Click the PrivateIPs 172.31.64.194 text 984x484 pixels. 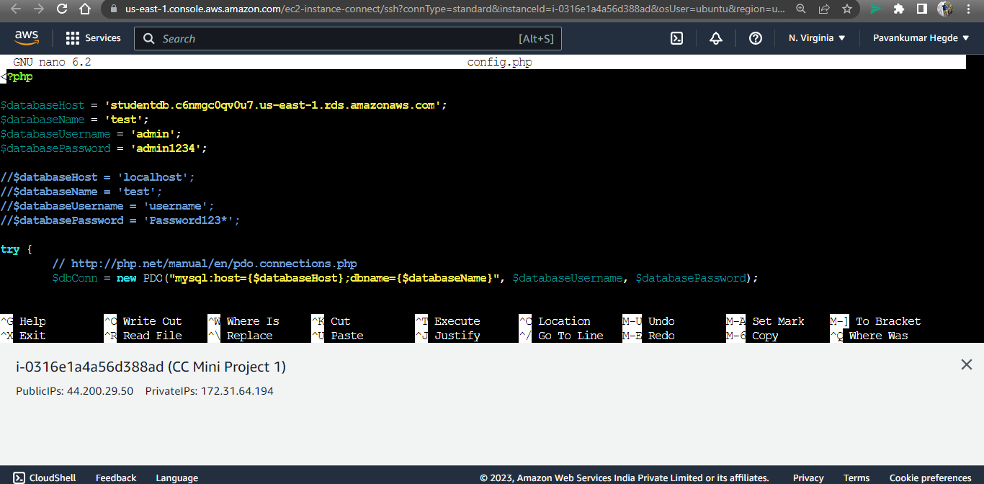[x=210, y=391]
